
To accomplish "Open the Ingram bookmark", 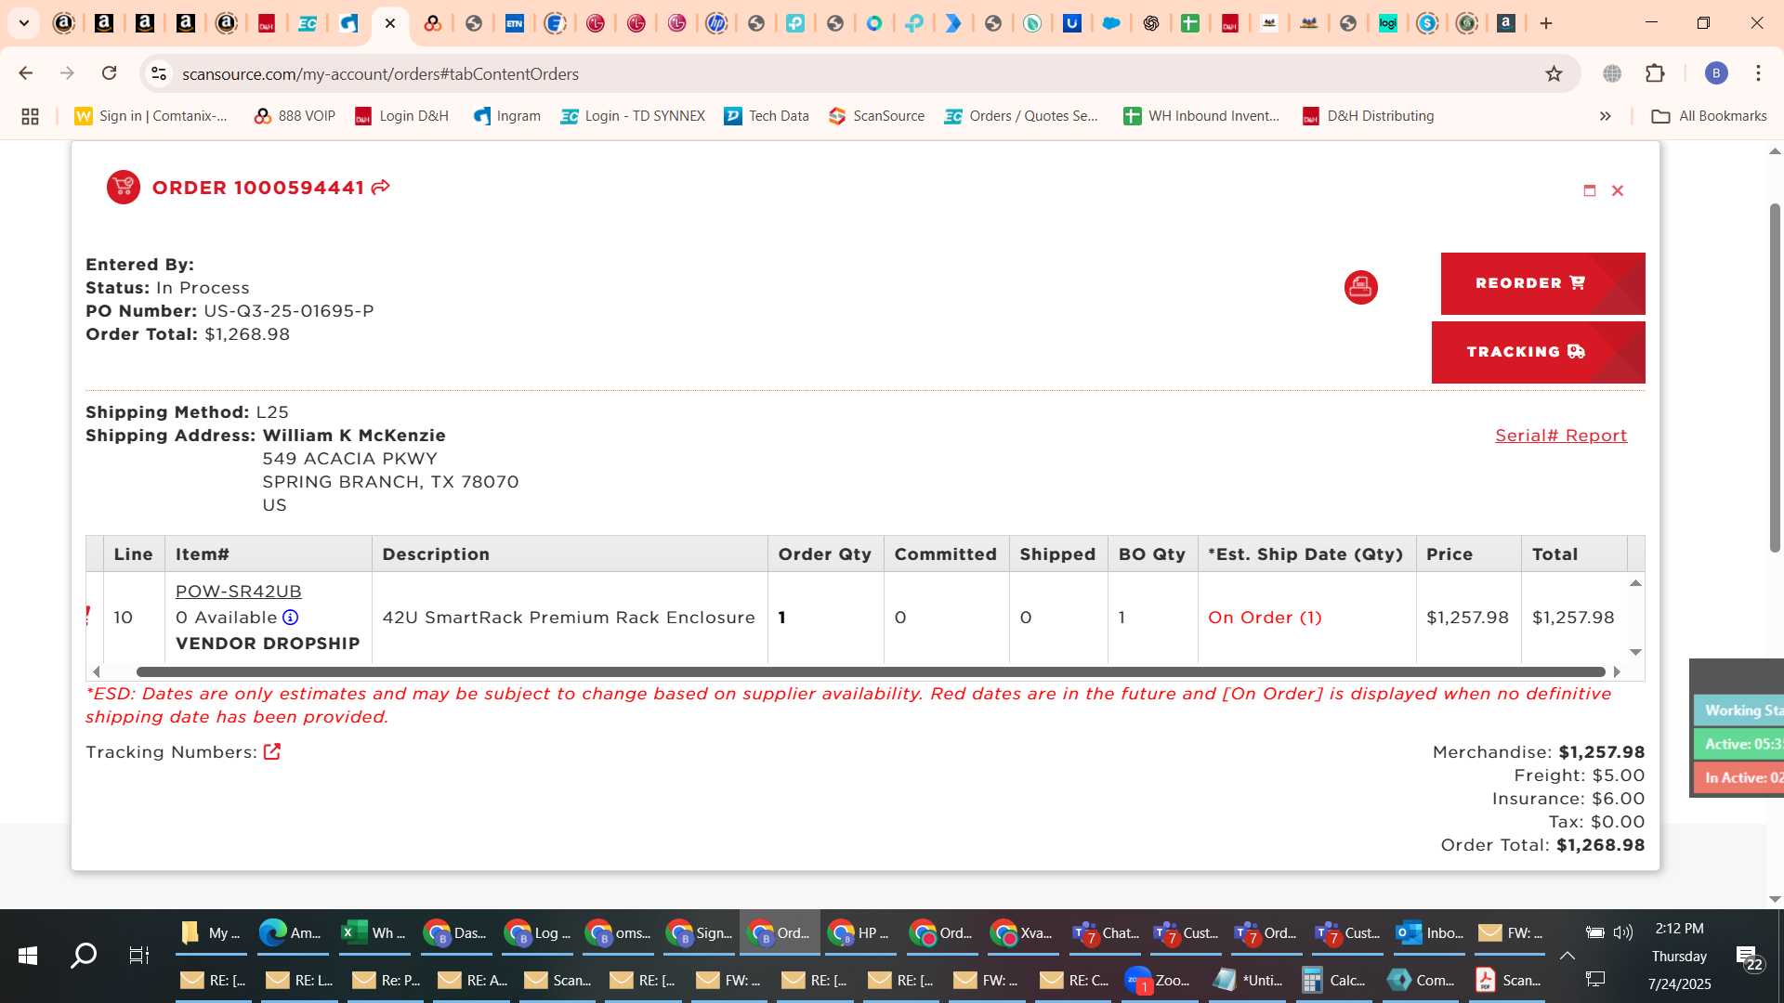I will coord(506,116).
